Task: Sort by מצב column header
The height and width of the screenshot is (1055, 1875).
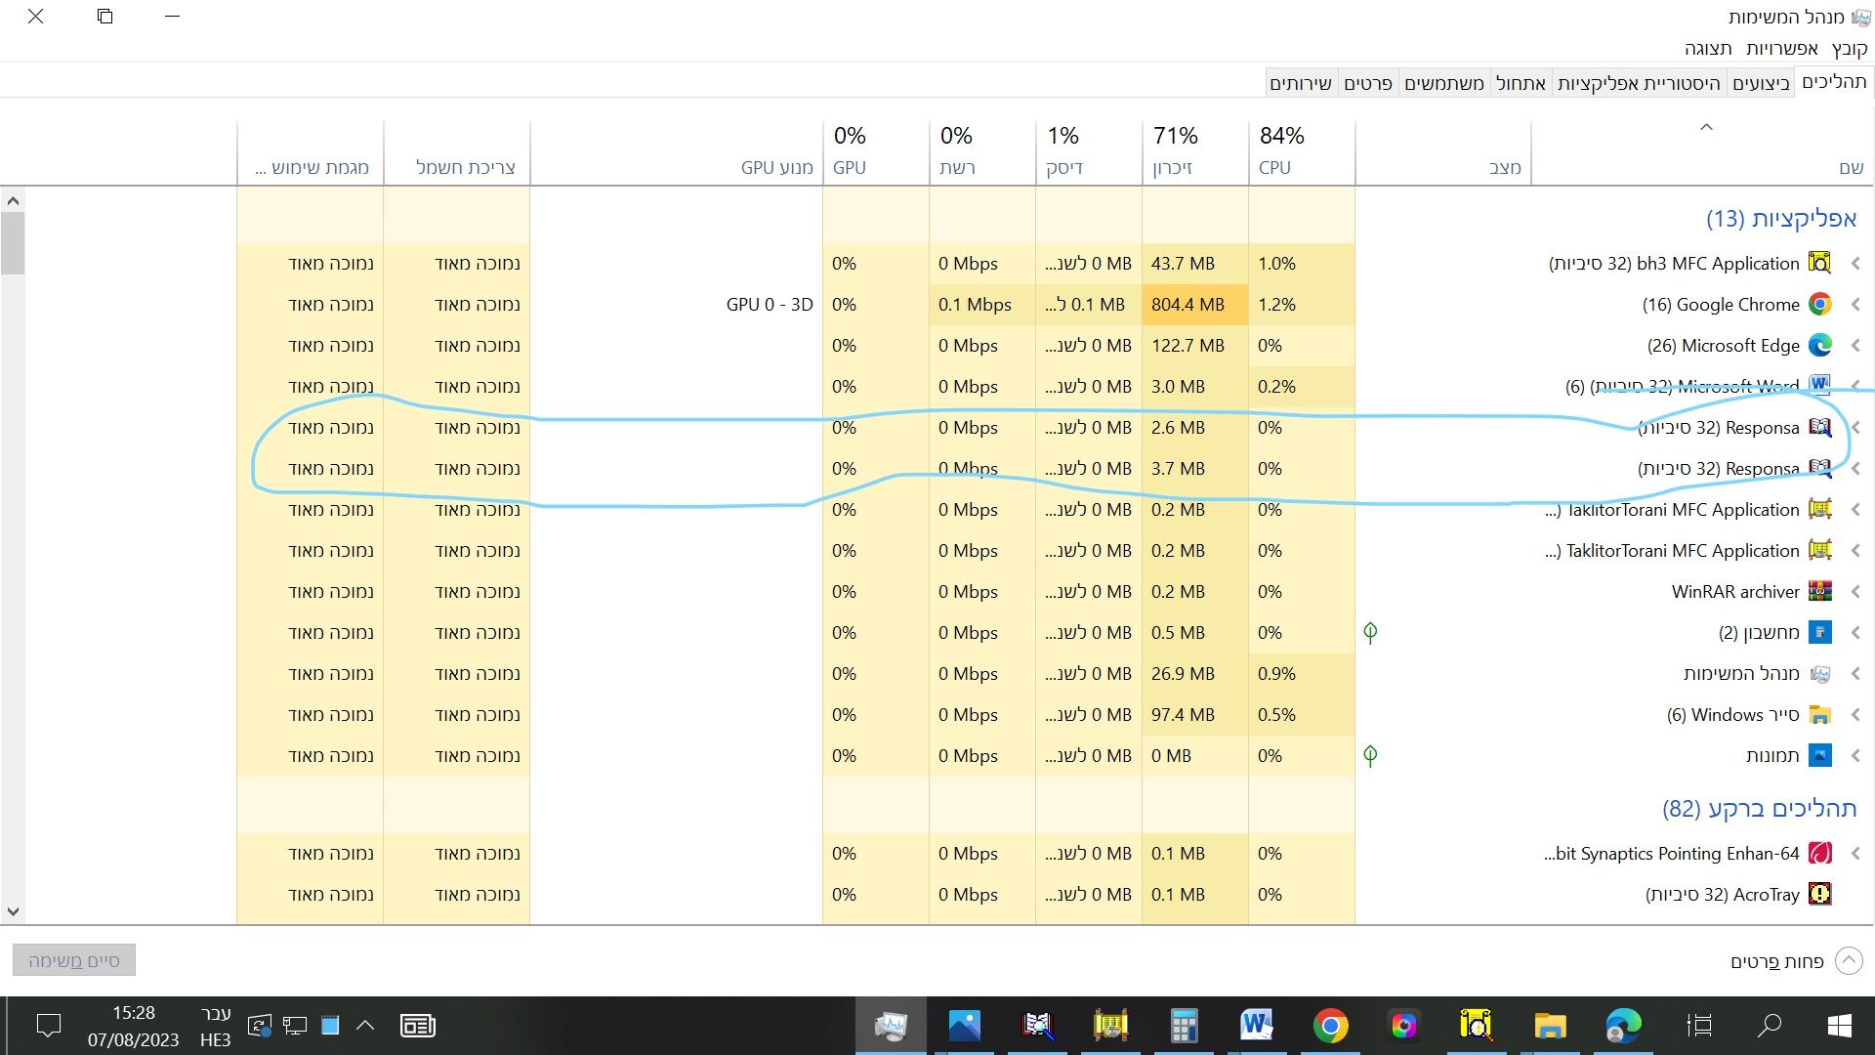Action: click(x=1443, y=152)
